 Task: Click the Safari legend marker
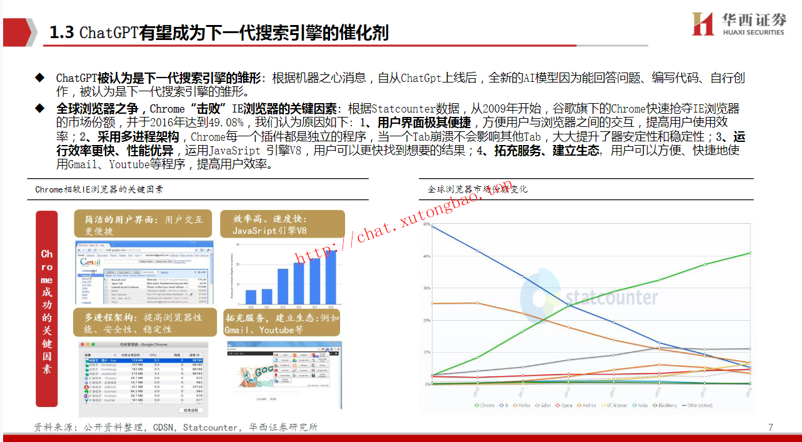(x=537, y=405)
